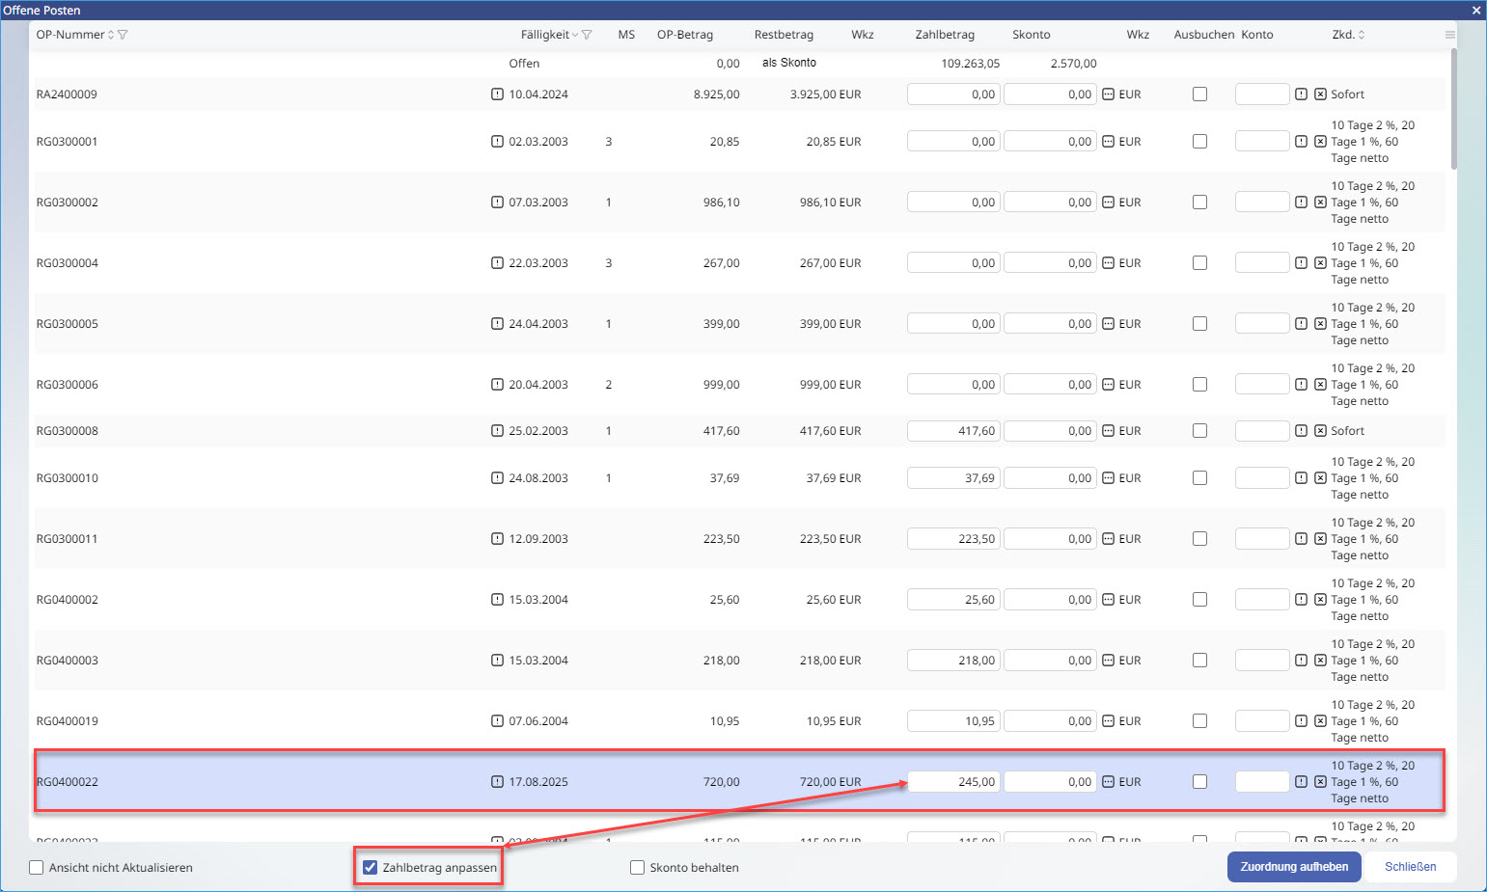The width and height of the screenshot is (1487, 892).
Task: Sort by the Zkd. column arrows
Action: 1362,35
